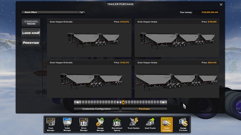The height and width of the screenshot is (135, 241).
Task: Click the $204,445 price text
Action: pos(212,63)
